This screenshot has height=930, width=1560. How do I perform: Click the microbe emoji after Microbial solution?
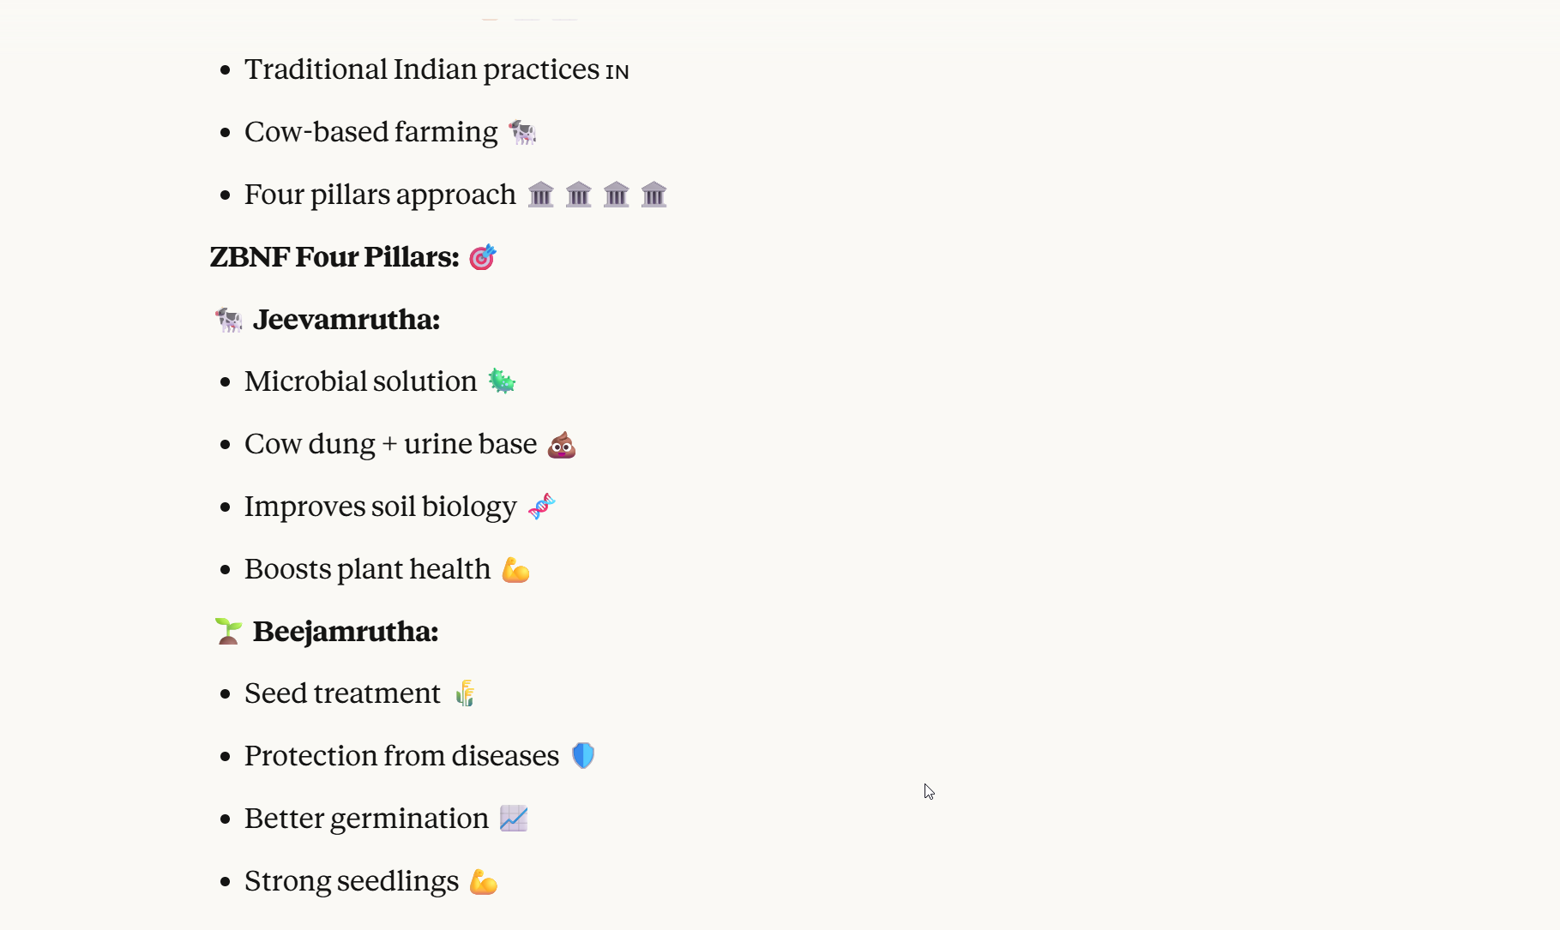pos(502,381)
